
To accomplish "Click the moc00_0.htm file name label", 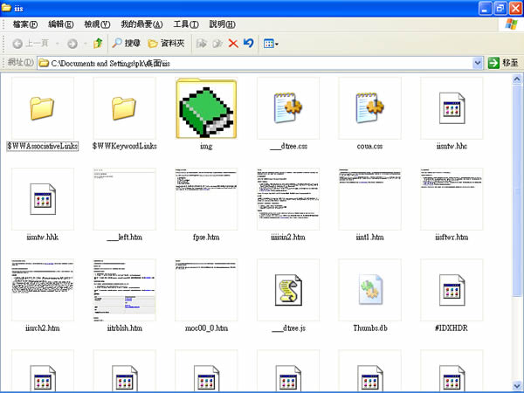I will pyautogui.click(x=206, y=328).
